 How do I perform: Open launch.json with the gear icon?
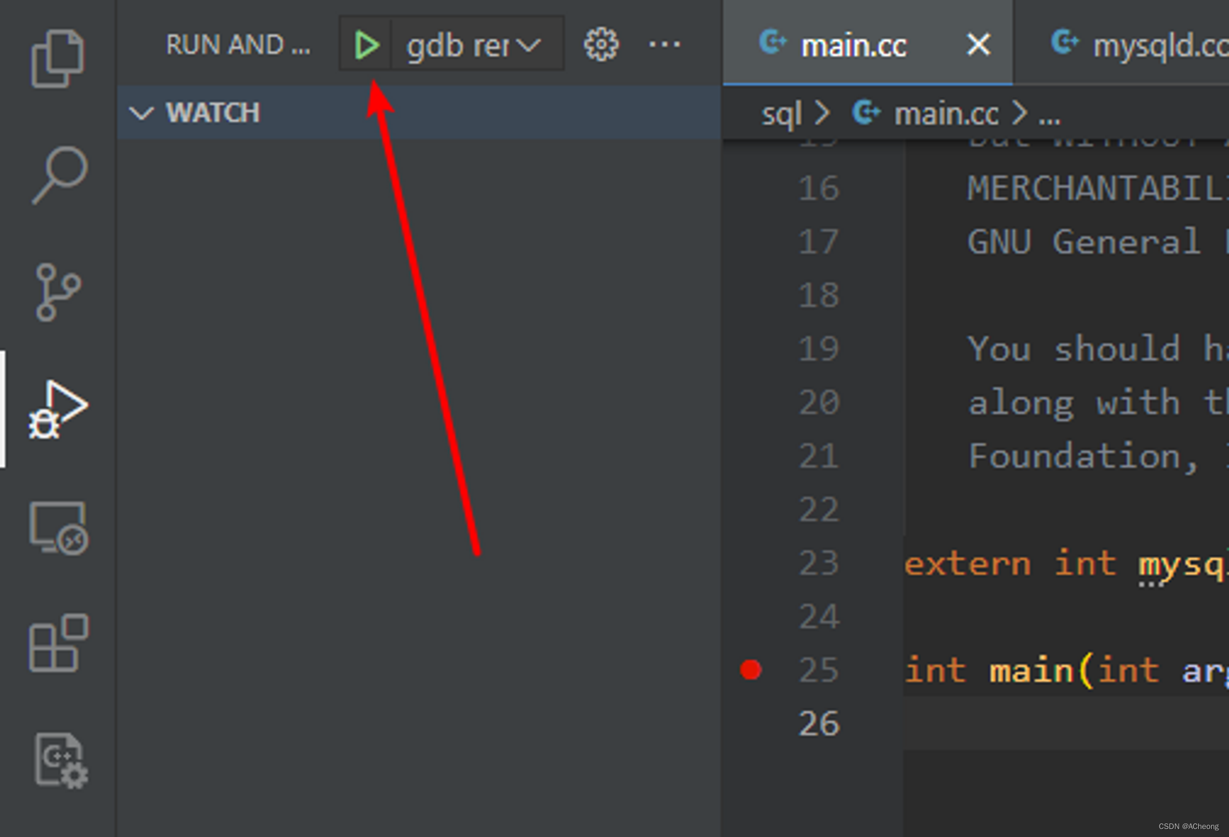(601, 44)
